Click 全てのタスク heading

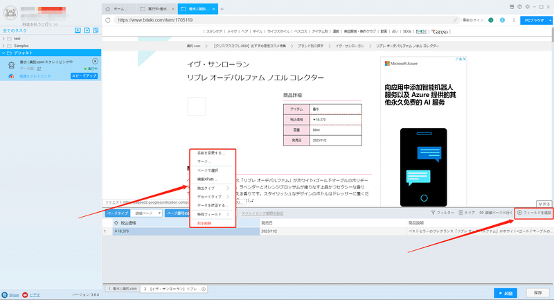(x=15, y=30)
